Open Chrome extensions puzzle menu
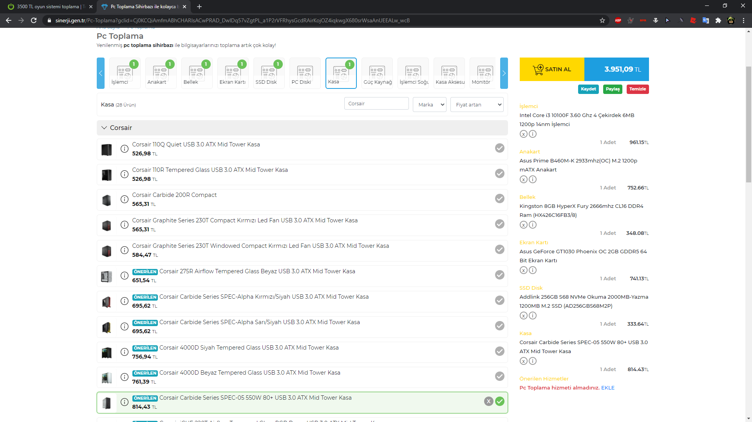The image size is (752, 422). click(718, 20)
